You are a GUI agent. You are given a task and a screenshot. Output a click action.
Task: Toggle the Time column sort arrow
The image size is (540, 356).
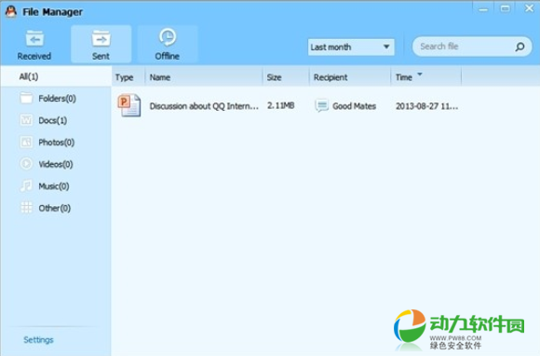[420, 75]
